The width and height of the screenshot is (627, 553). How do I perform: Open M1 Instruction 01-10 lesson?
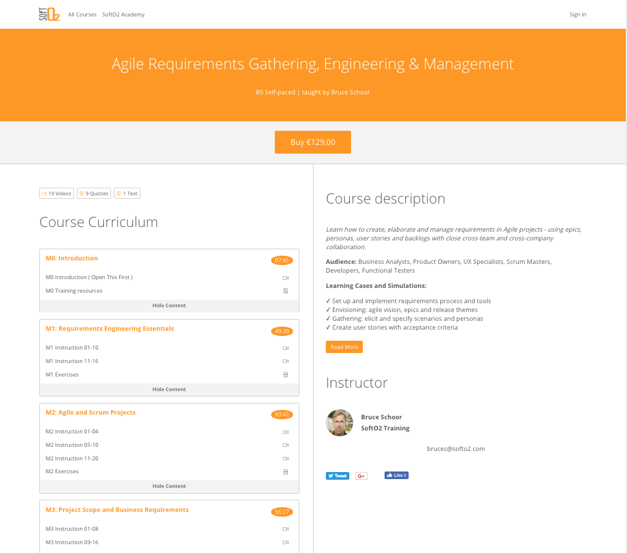tap(72, 348)
